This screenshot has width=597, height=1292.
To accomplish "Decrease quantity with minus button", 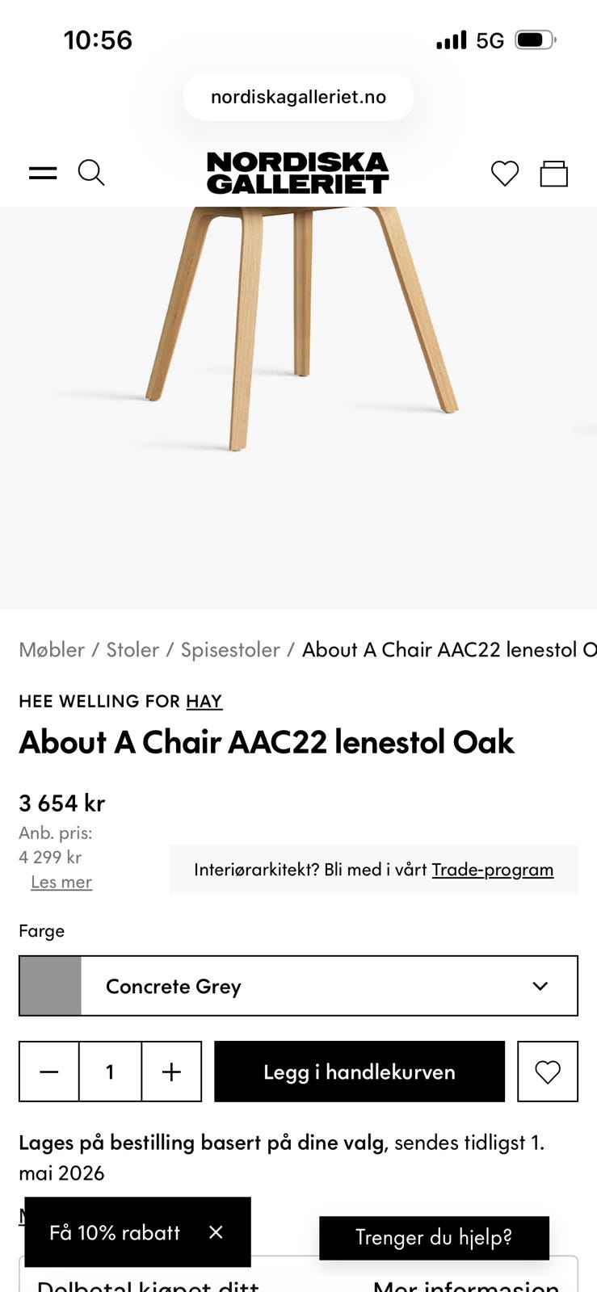I will point(49,1072).
